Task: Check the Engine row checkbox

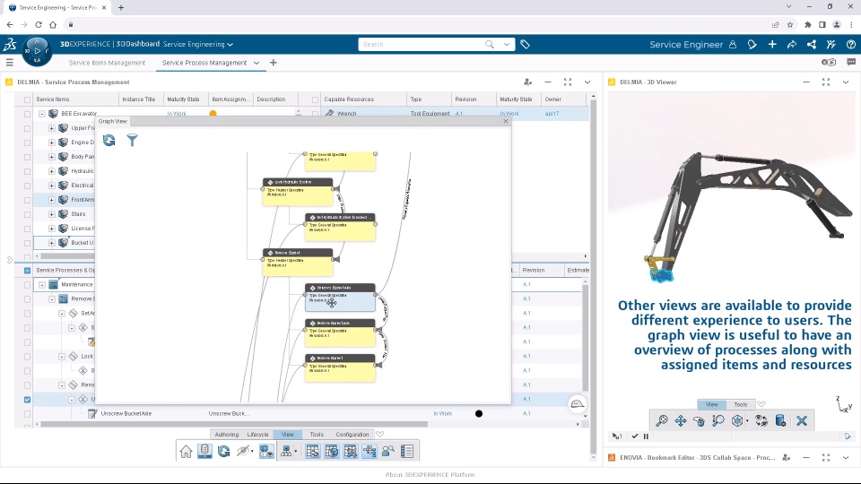Action: click(27, 143)
